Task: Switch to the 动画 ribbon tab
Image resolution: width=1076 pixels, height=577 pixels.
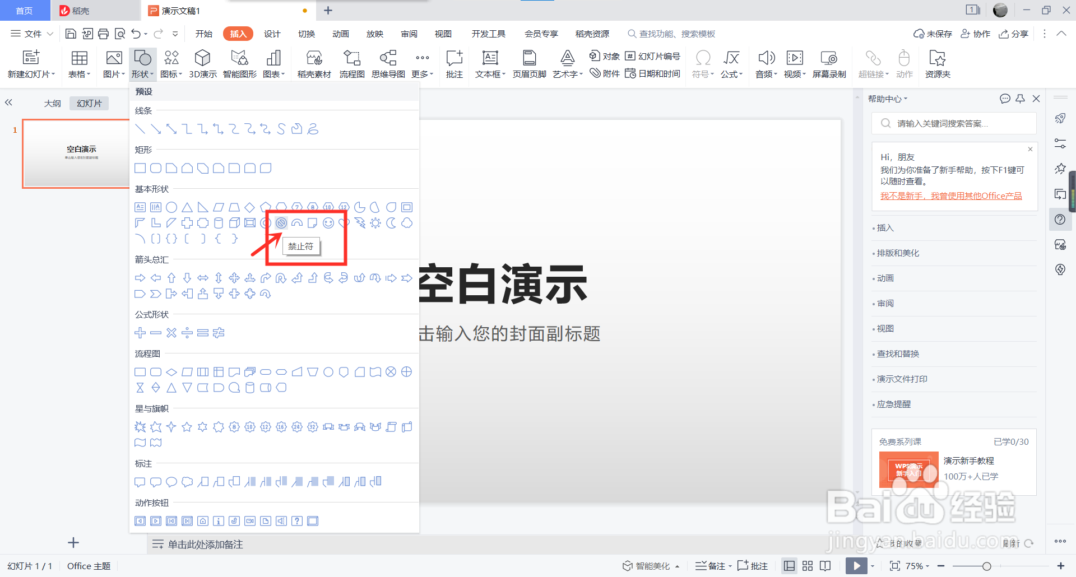Action: tap(340, 34)
